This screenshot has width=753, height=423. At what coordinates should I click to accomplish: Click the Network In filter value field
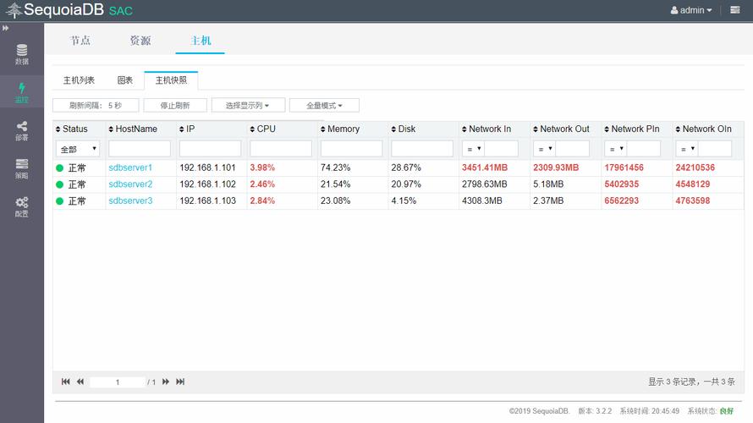pyautogui.click(x=502, y=149)
